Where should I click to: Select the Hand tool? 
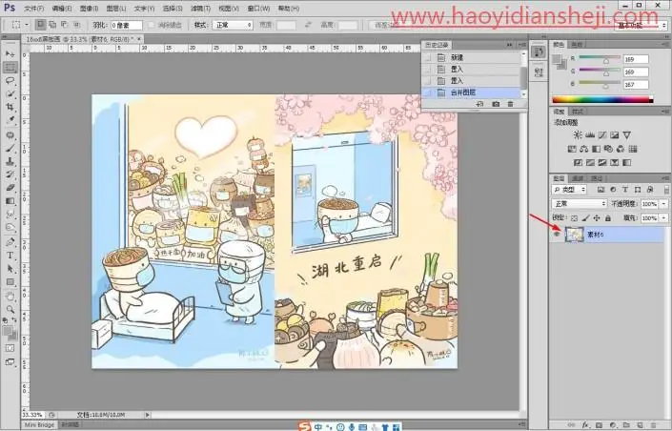(x=10, y=297)
